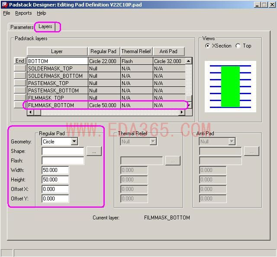
Task: Switch to the Parameters tab
Action: click(x=22, y=27)
